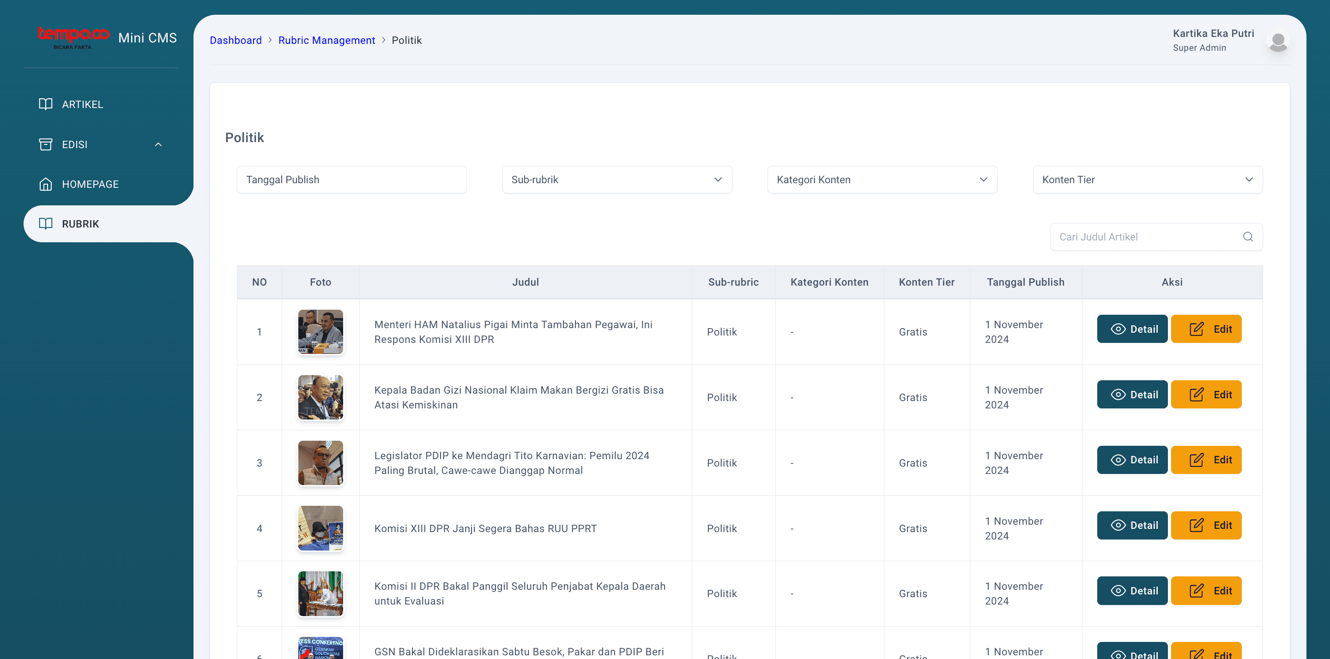Click the tempo.co logo

pyautogui.click(x=73, y=37)
